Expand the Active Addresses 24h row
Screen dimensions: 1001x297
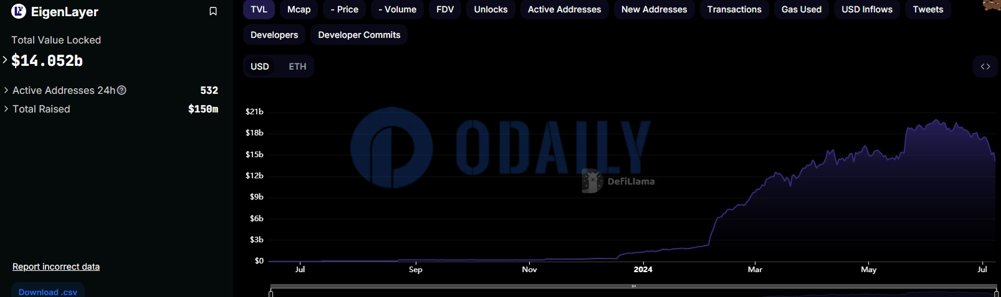coord(6,90)
